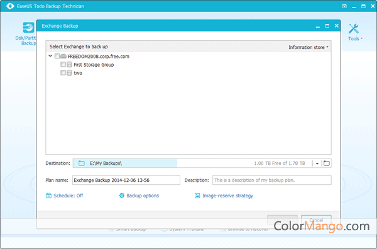Viewport: 377px width, 249px height.
Task: Browse destination with the folder icon button
Action: pos(327,163)
